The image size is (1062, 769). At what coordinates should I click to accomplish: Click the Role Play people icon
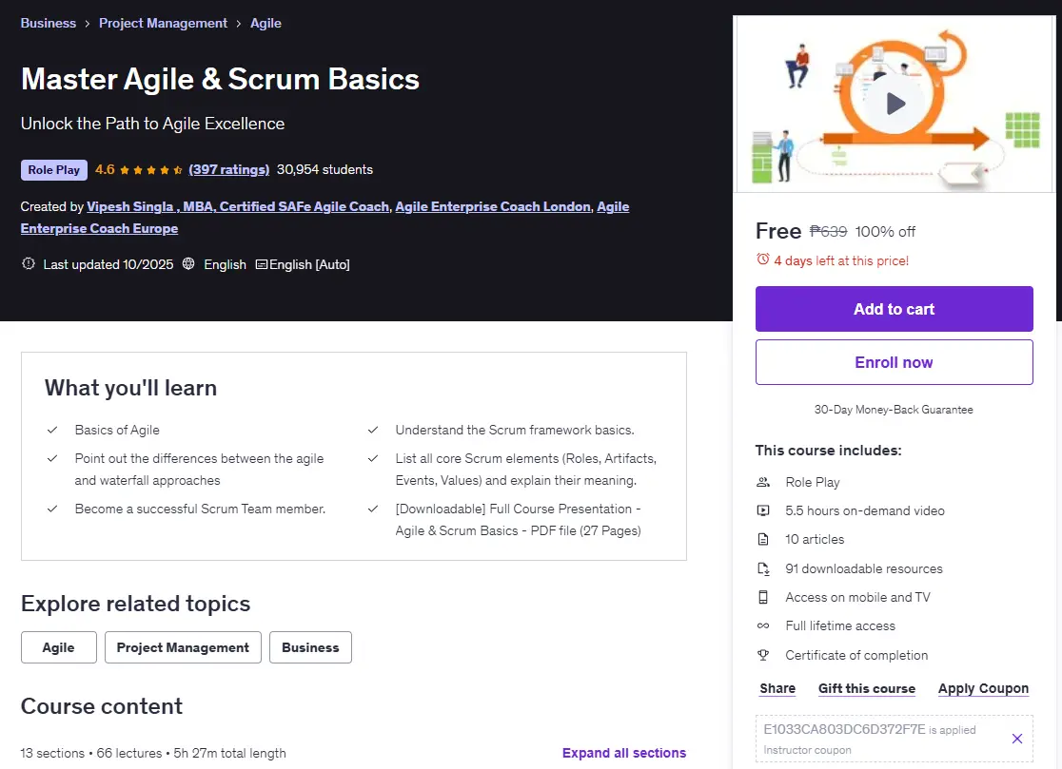(763, 482)
